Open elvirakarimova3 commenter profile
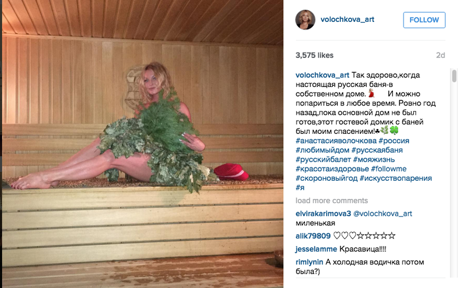This screenshot has height=288, width=458. point(323,213)
